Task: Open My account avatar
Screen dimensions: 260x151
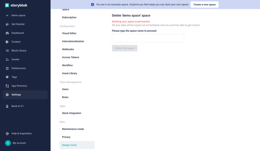Action: [8, 143]
